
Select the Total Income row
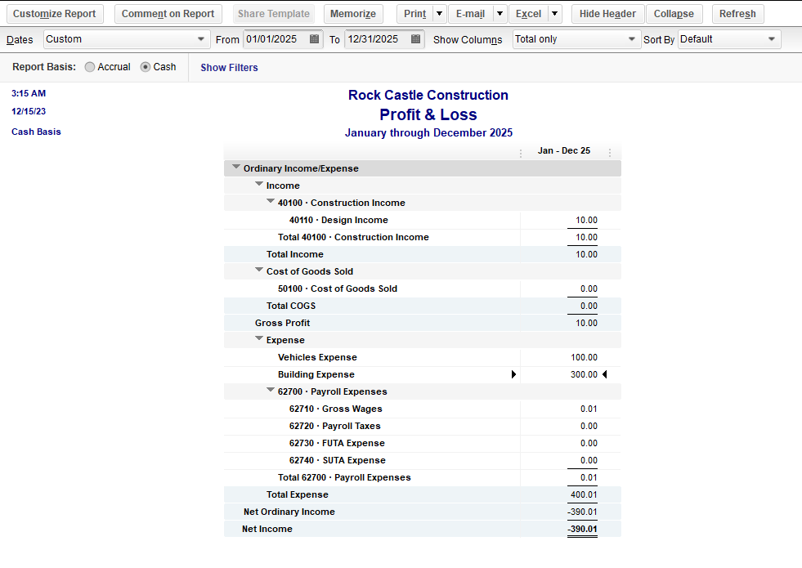423,255
